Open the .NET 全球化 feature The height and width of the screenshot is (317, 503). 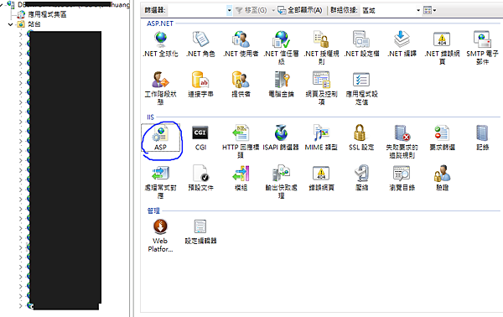tap(160, 44)
